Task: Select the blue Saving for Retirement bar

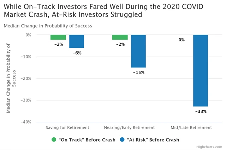Action: tap(76, 41)
